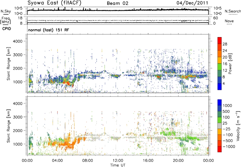Click the '60' tick on the Nave axis
This screenshot has height=167, width=241.
[215, 18]
